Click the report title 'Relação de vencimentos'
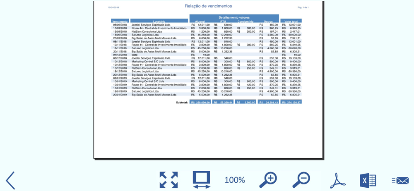Screen dimensions: 414x191 pos(208,6)
